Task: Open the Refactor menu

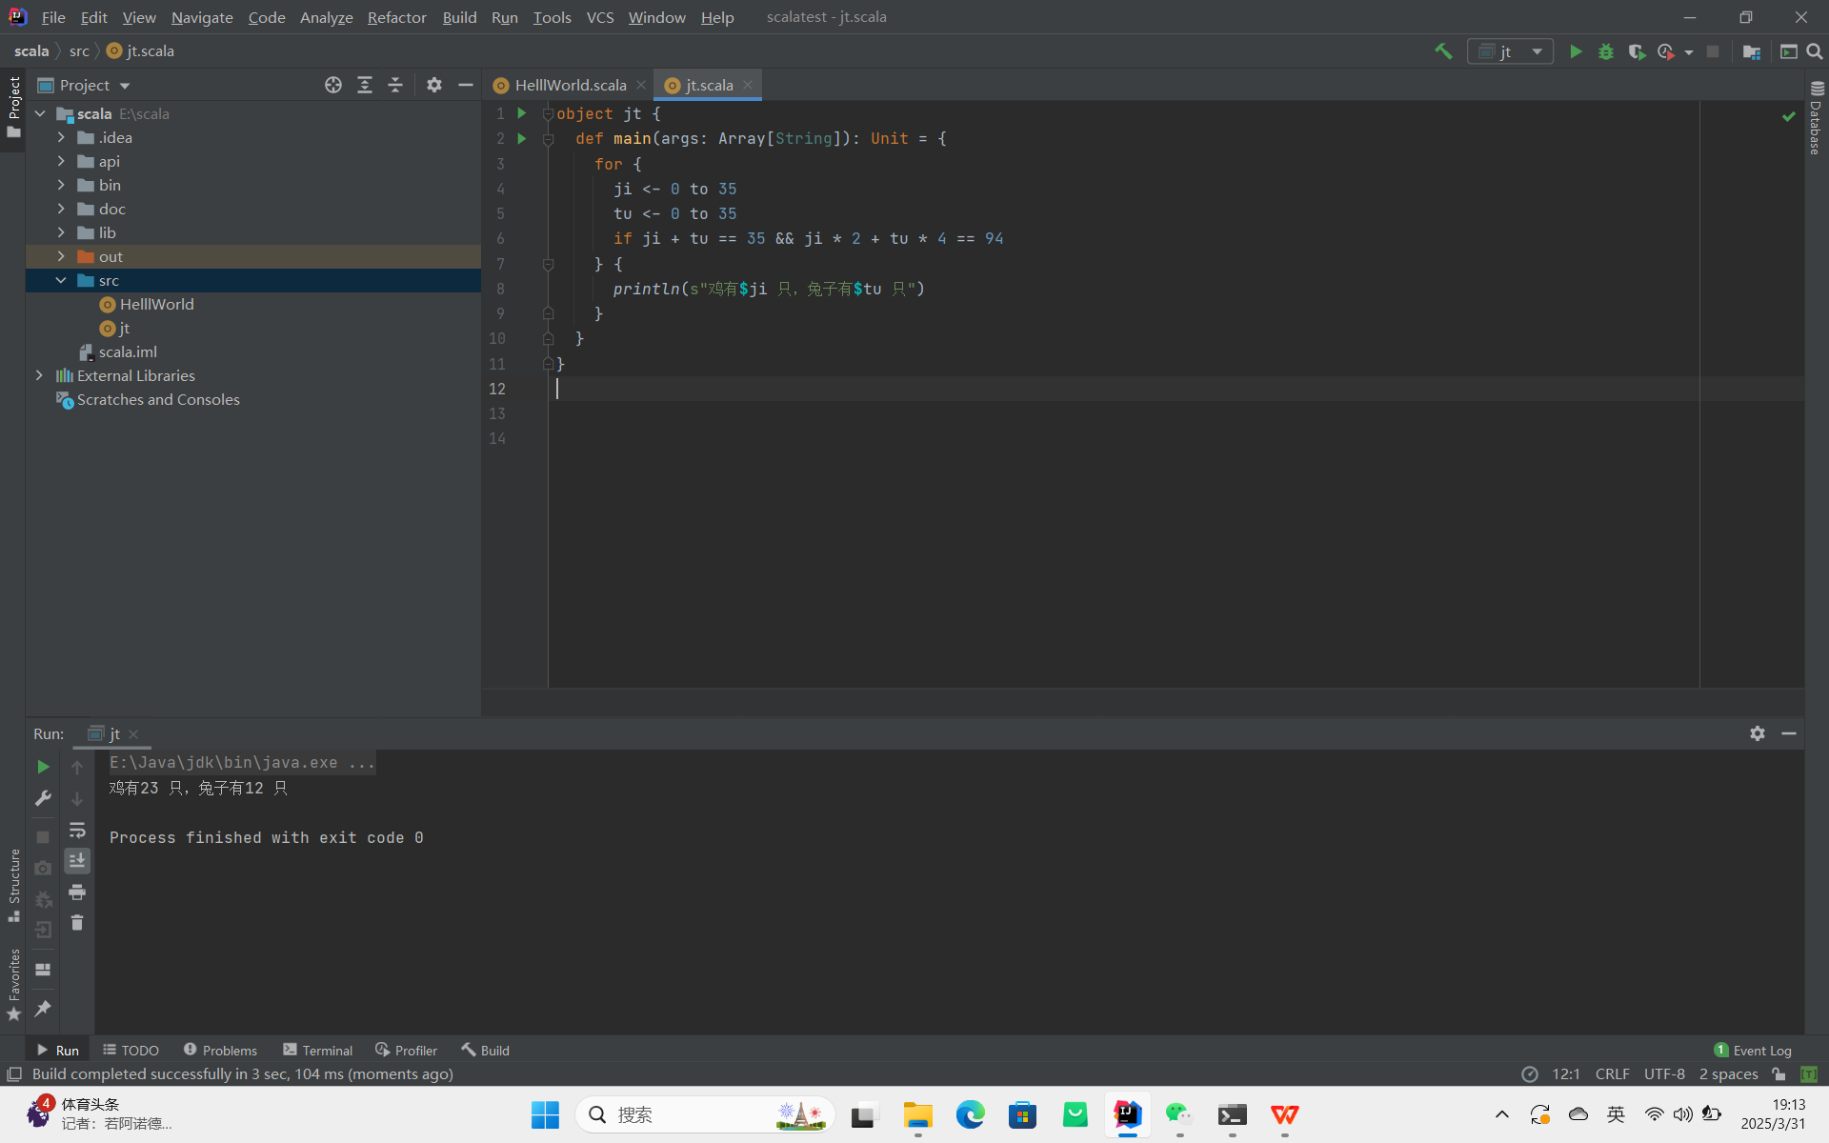Action: pyautogui.click(x=396, y=17)
